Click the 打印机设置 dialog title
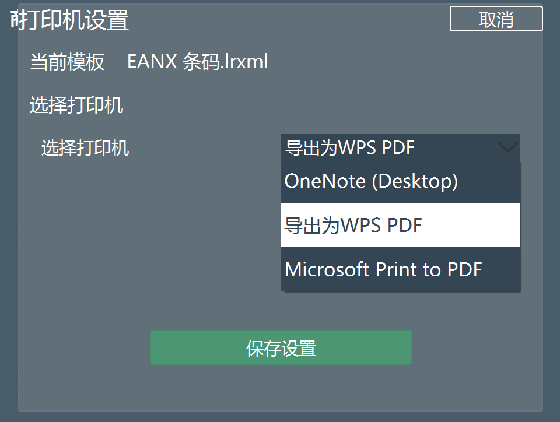Image resolution: width=560 pixels, height=422 pixels. click(x=69, y=20)
